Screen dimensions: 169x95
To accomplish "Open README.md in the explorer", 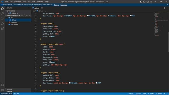I will point(18,25).
